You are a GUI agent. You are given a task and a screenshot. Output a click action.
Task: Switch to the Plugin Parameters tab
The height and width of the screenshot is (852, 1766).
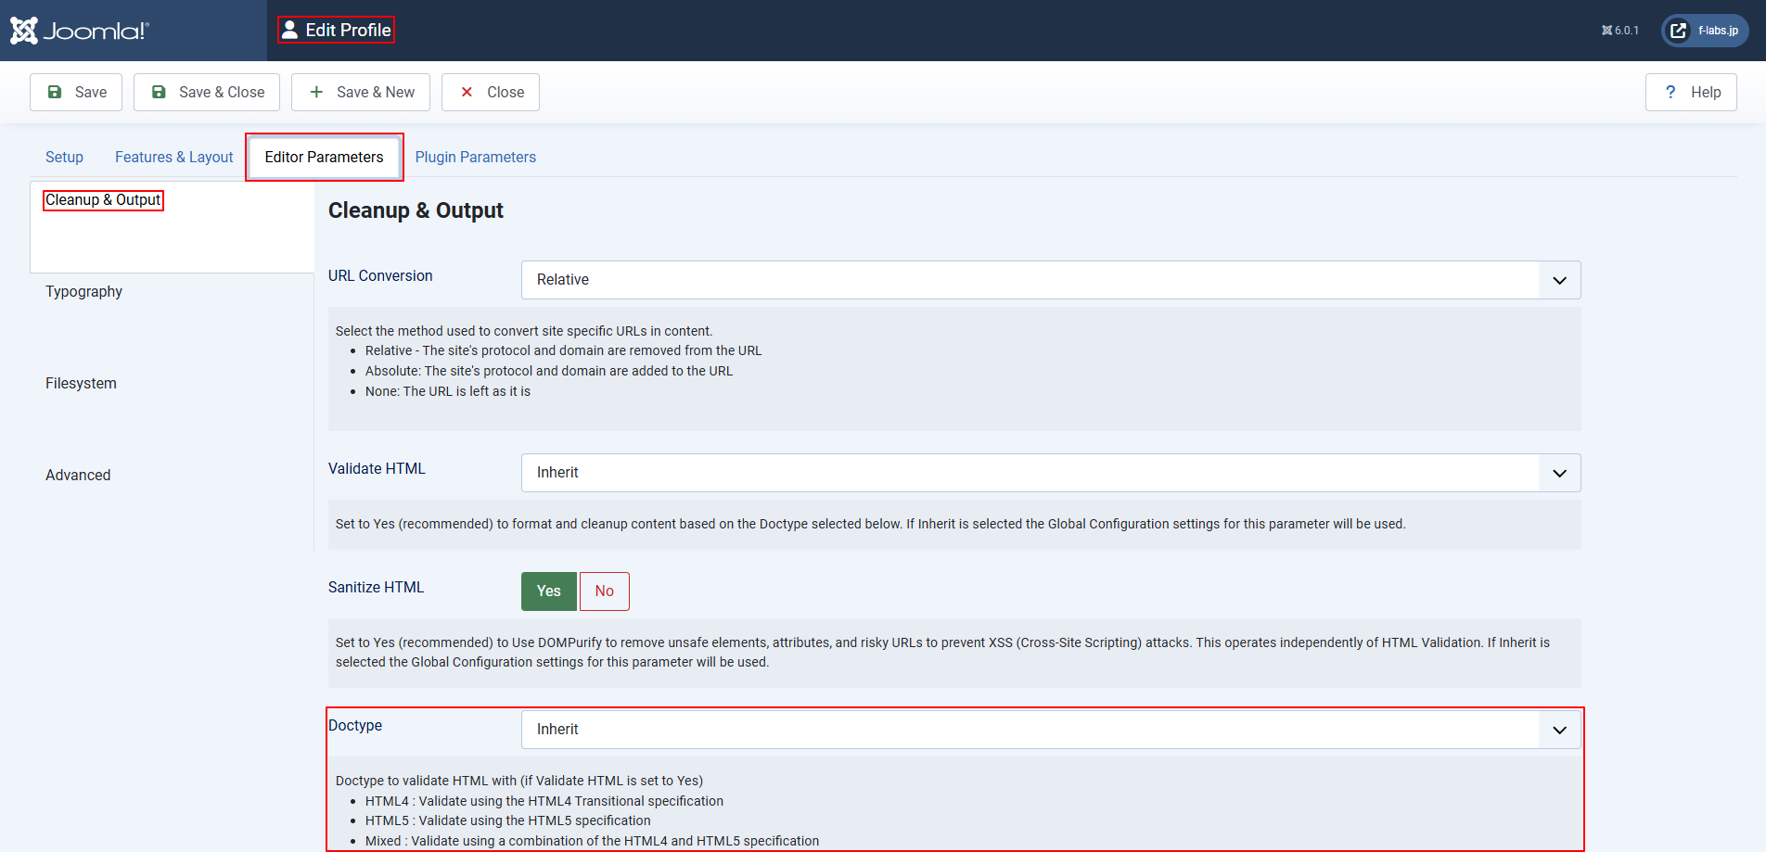coord(475,157)
